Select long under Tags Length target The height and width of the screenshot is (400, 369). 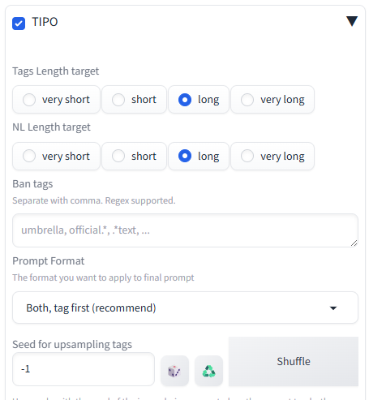click(199, 100)
